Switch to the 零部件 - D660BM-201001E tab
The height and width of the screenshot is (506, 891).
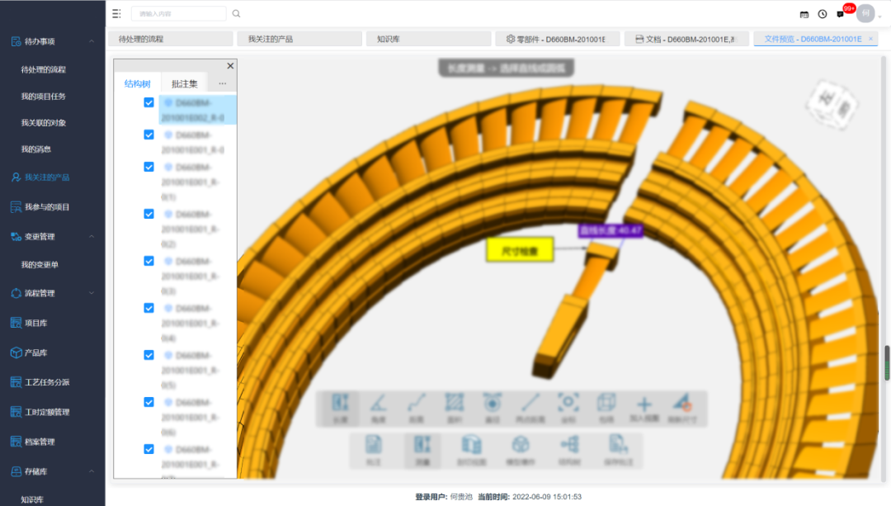[558, 39]
